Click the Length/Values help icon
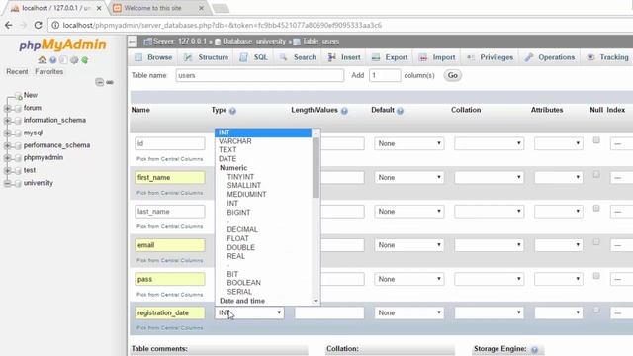The image size is (633, 356). coord(344,111)
